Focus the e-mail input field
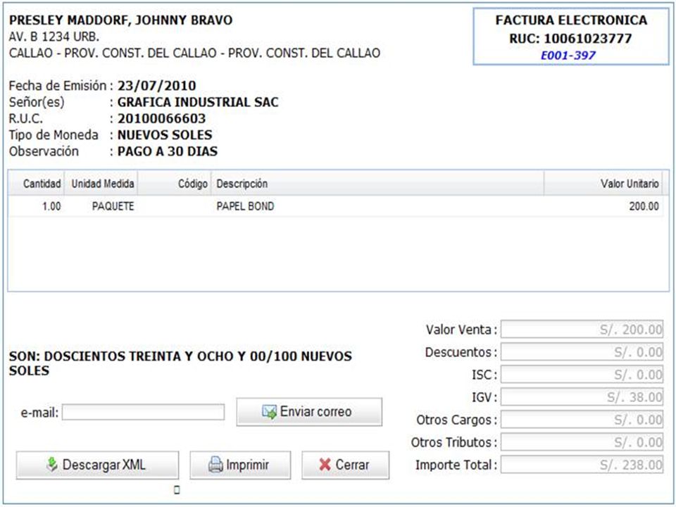This screenshot has width=676, height=507. pos(143,412)
